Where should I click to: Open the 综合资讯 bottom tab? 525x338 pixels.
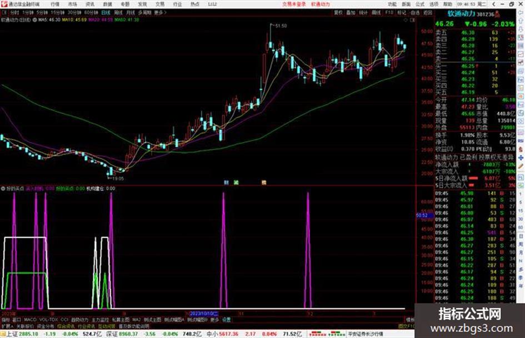coord(66,326)
